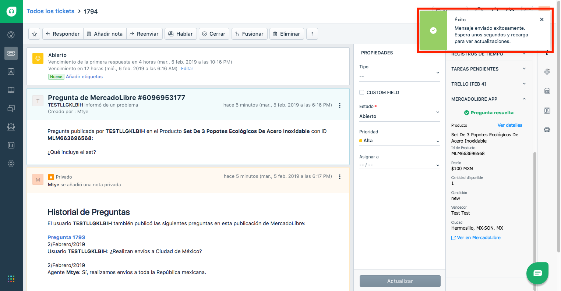Click Eliminar to delete ticket

point(287,34)
